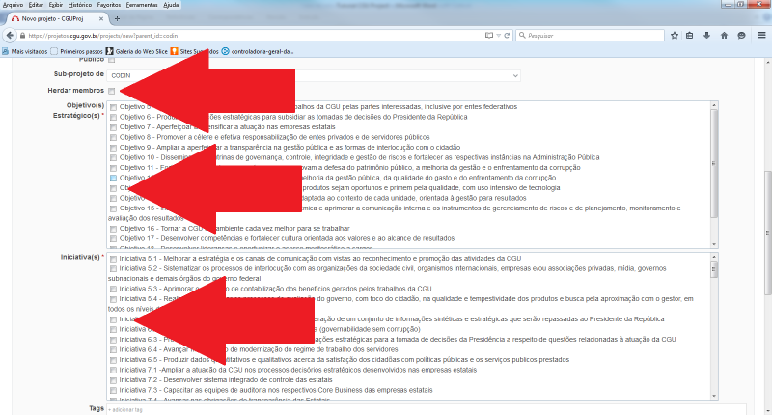Enable the Herdar membros checkbox
772x415 pixels.
[x=113, y=91]
